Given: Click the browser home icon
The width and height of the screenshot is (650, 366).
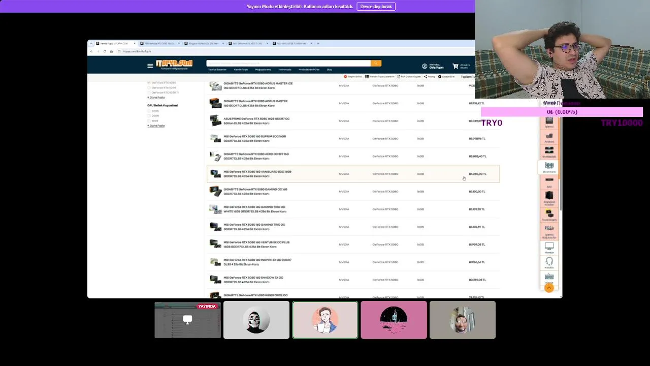Looking at the screenshot, I should click(111, 51).
